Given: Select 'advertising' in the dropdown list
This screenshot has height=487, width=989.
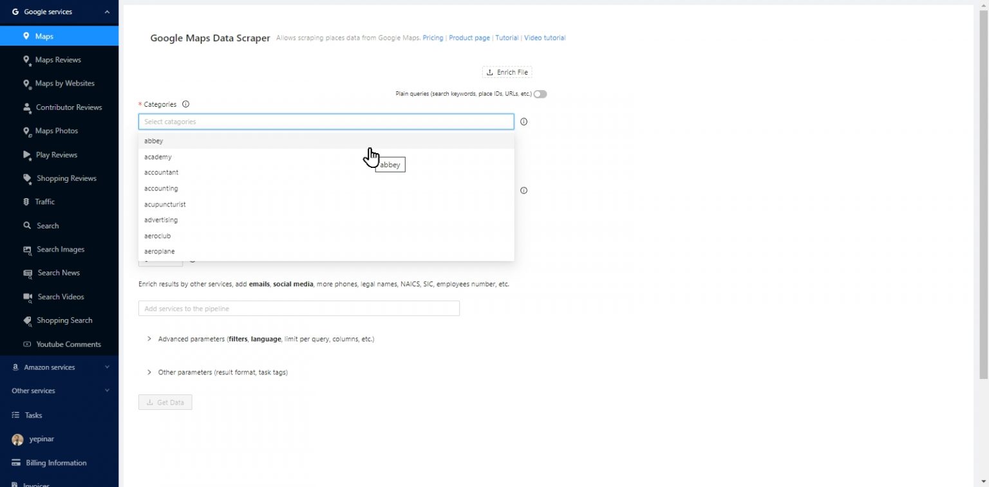Looking at the screenshot, I should point(161,220).
